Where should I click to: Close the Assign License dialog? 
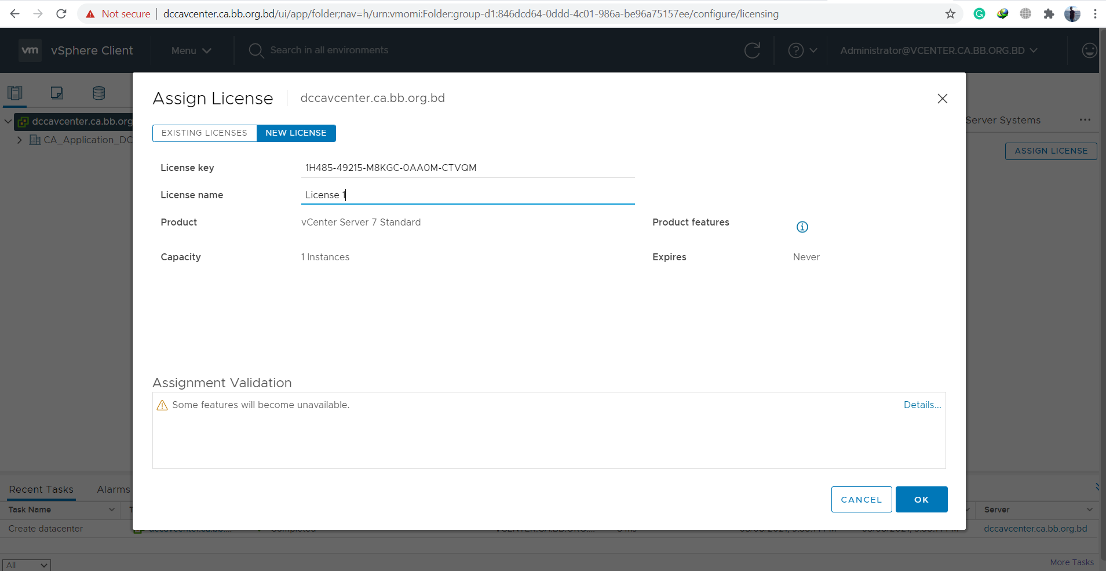coord(943,99)
